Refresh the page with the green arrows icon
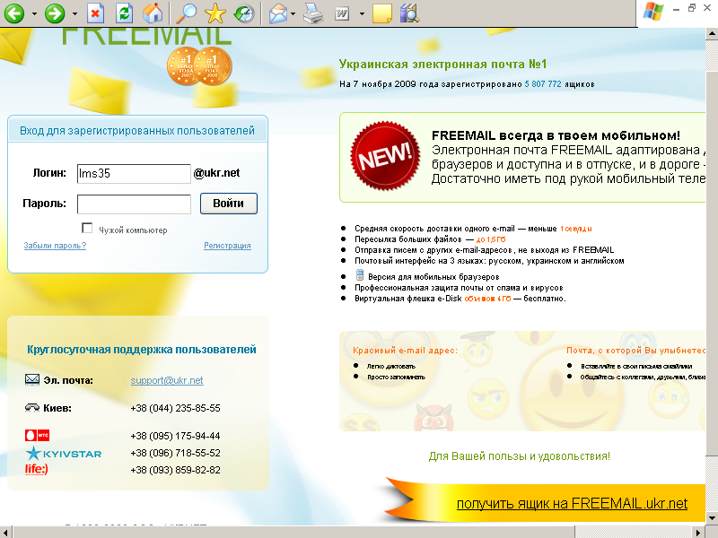The image size is (718, 538). tap(124, 13)
